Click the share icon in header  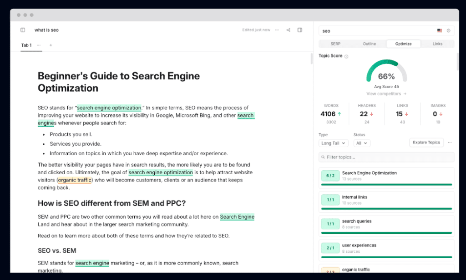pyautogui.click(x=288, y=30)
